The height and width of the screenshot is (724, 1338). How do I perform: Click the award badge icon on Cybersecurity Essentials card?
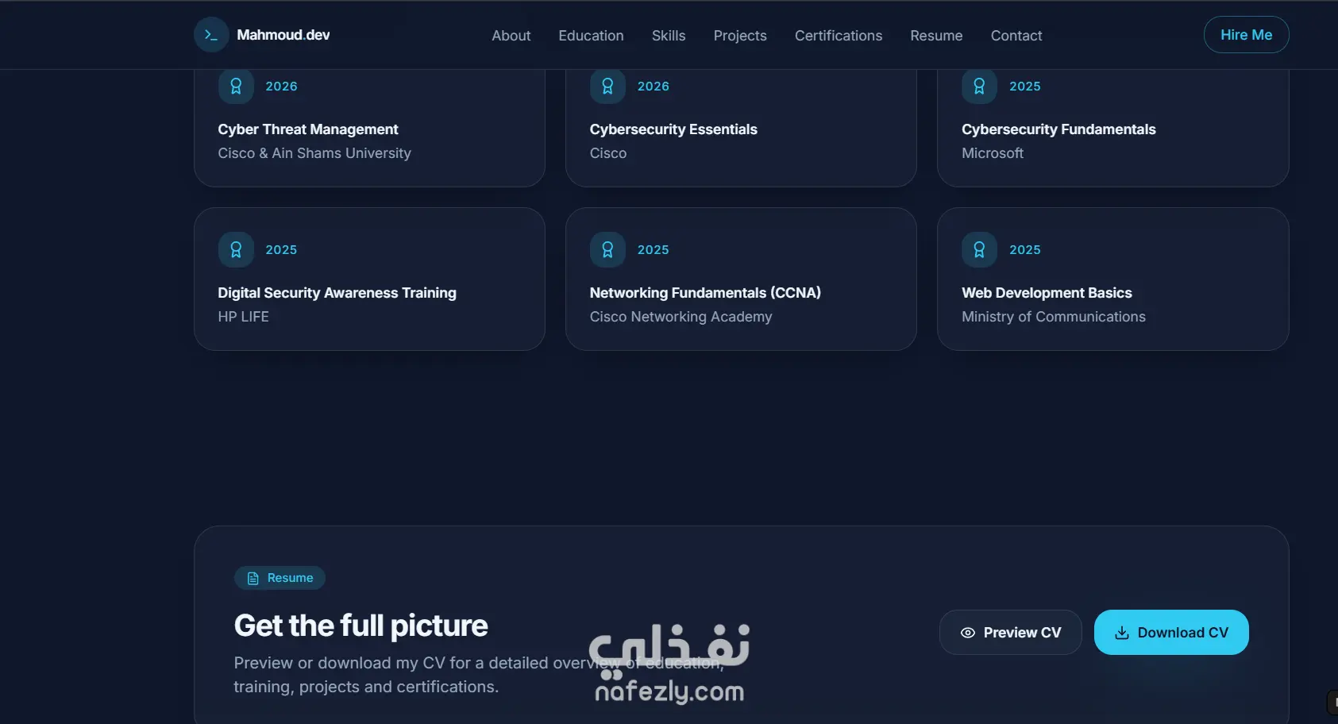click(607, 86)
